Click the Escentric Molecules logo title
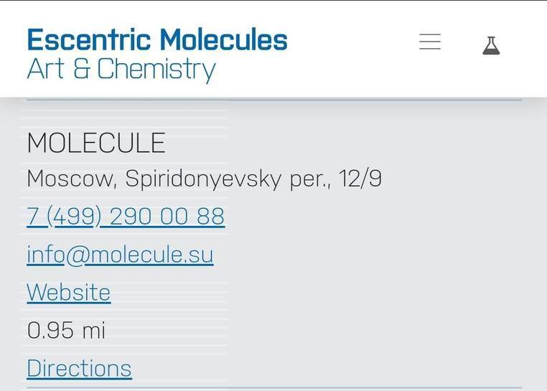Screen dimensions: 547x391 pyautogui.click(x=156, y=39)
